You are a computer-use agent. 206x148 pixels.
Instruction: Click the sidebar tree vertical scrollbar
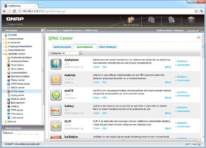(43, 70)
